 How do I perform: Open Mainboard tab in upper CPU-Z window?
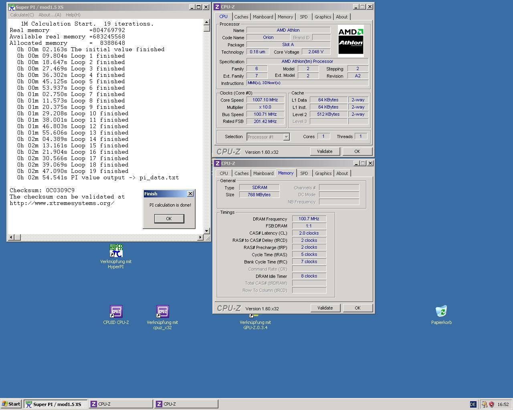263,17
